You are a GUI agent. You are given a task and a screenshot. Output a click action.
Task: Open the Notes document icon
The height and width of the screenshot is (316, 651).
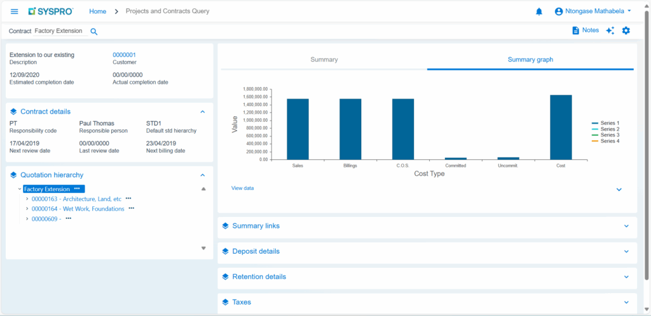pyautogui.click(x=576, y=30)
